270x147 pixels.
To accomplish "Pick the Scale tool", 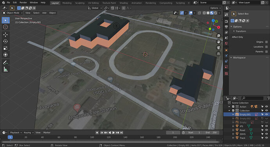I will pos(5,48).
